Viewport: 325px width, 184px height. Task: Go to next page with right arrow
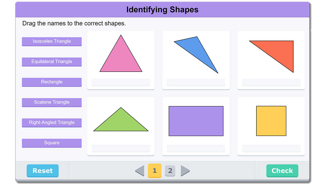pyautogui.click(x=185, y=171)
